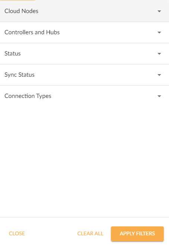169x248 pixels.
Task: Click the Status label text
Action: tap(13, 54)
